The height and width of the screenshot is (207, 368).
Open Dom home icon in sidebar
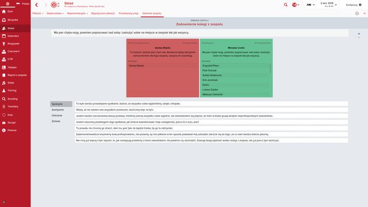coord(4,11)
